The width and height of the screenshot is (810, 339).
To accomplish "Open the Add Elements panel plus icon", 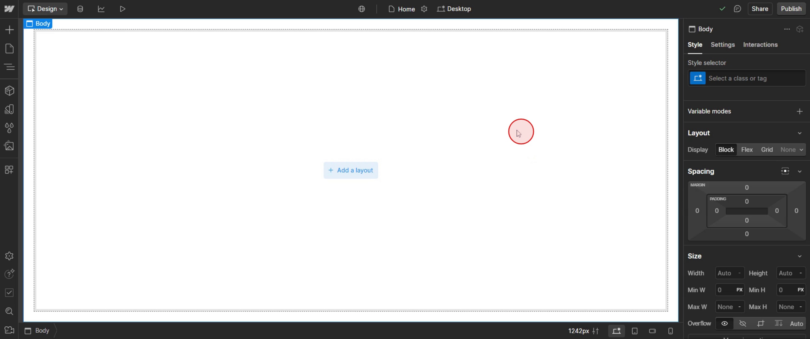I will (x=9, y=30).
